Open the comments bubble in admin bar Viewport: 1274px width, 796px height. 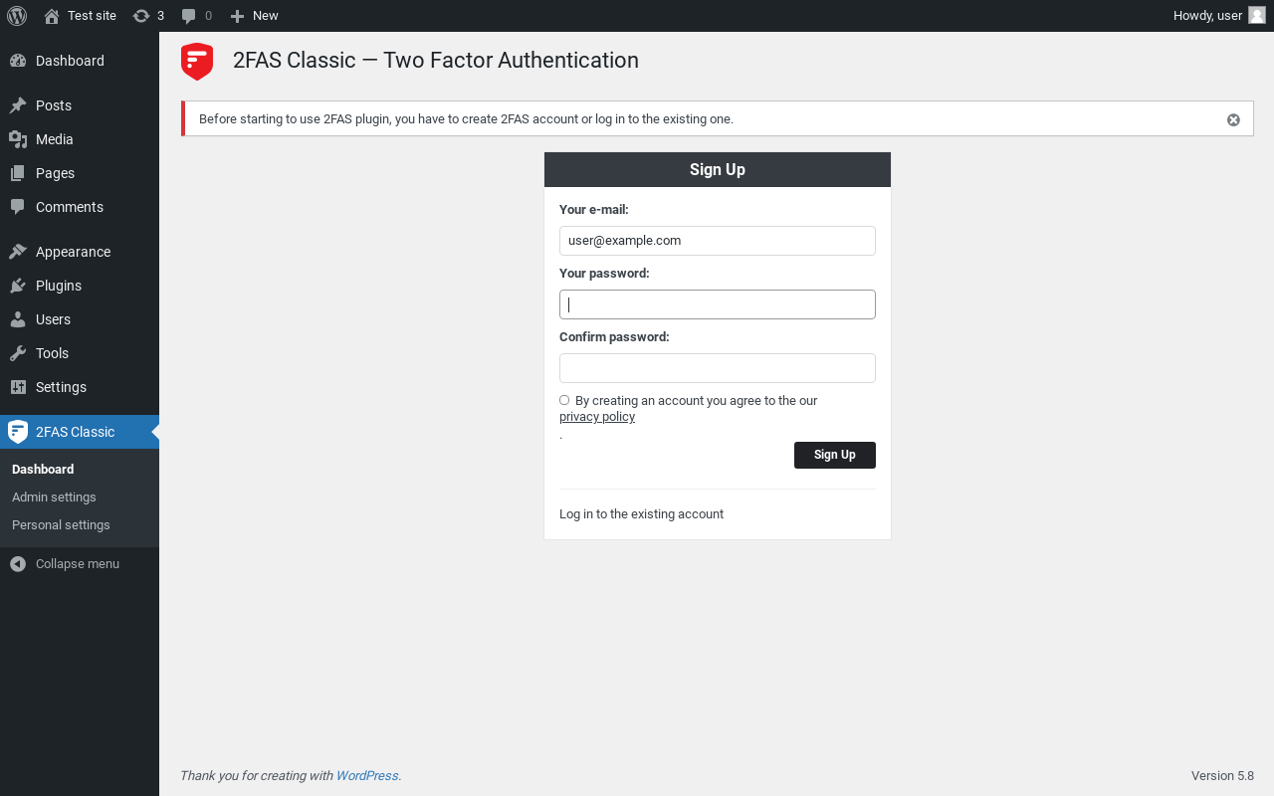196,16
